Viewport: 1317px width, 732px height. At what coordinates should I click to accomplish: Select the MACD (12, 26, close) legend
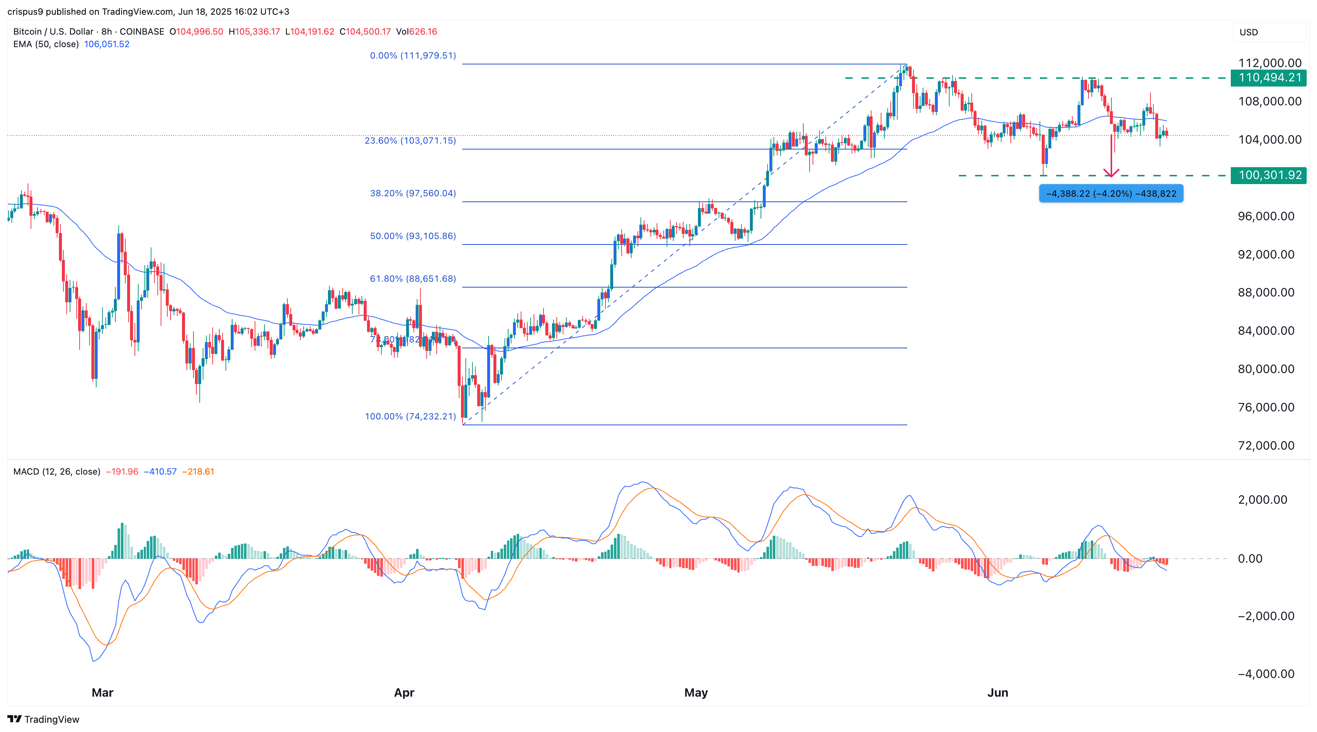[x=57, y=471]
